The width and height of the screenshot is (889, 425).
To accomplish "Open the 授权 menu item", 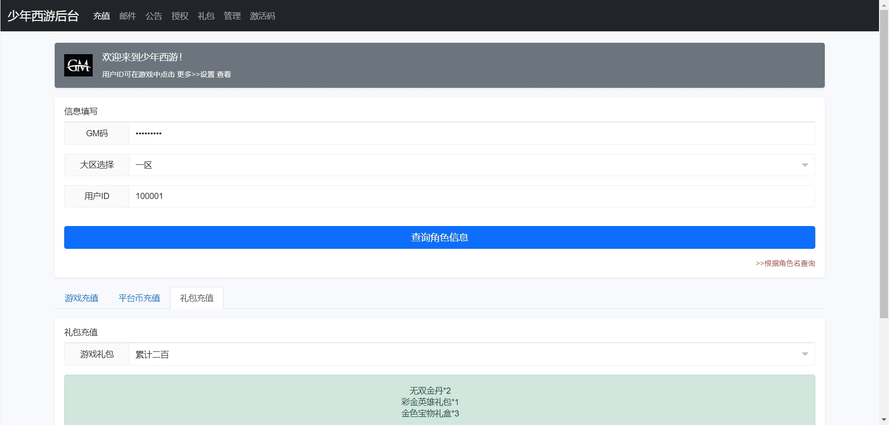I will coord(180,16).
